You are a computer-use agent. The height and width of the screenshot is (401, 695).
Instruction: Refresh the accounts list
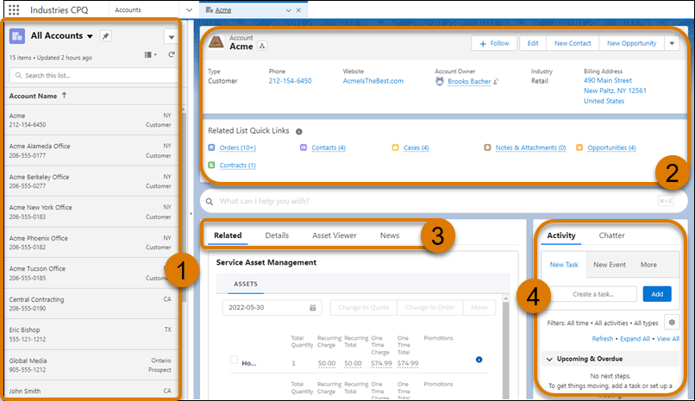(x=172, y=54)
